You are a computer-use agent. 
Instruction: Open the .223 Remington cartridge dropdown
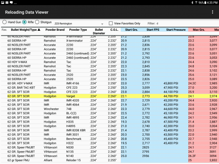[79, 24]
